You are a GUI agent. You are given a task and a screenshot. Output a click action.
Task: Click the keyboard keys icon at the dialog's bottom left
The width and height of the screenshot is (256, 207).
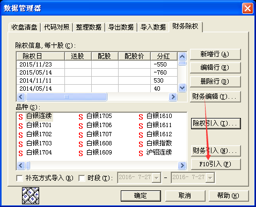[x=31, y=196]
